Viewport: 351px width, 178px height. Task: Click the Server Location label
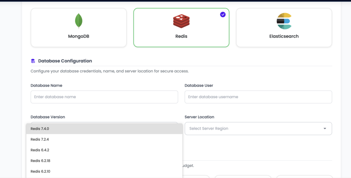(199, 117)
